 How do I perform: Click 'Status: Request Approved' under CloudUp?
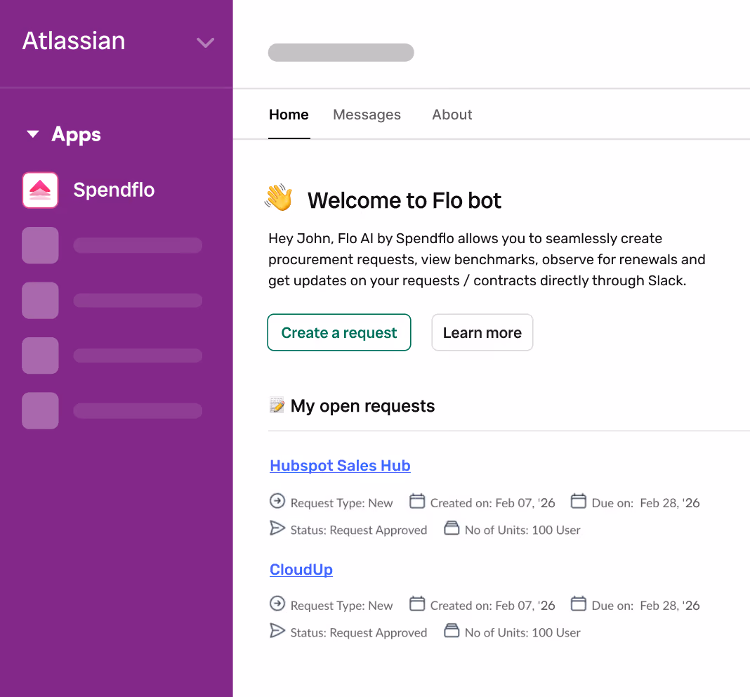click(x=359, y=633)
